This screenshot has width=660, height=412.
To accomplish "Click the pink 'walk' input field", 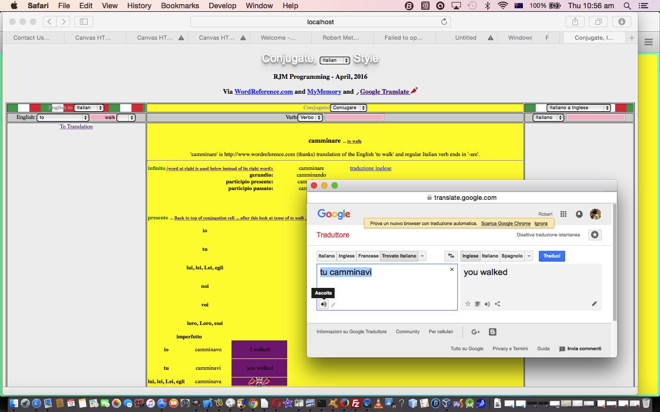I will pos(103,117).
